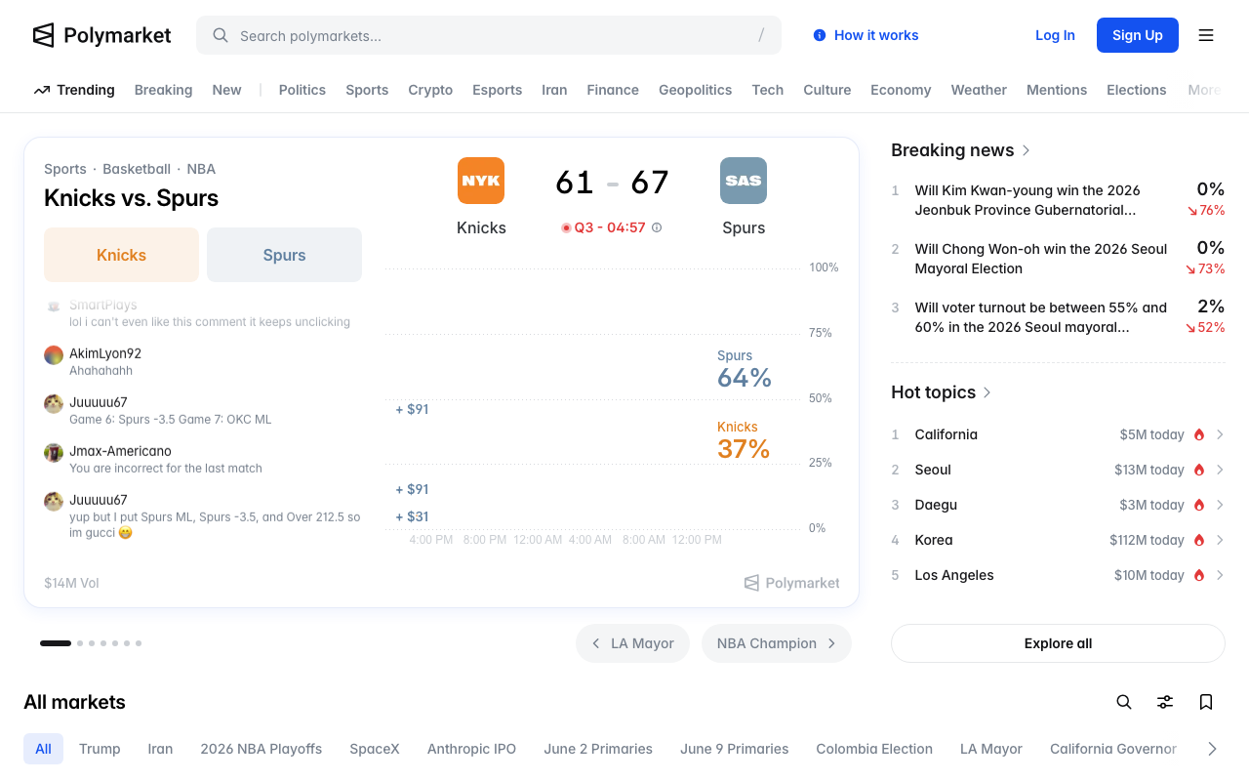This screenshot has width=1249, height=781.
Task: Go to next market NBA Champion
Action: [x=777, y=643]
